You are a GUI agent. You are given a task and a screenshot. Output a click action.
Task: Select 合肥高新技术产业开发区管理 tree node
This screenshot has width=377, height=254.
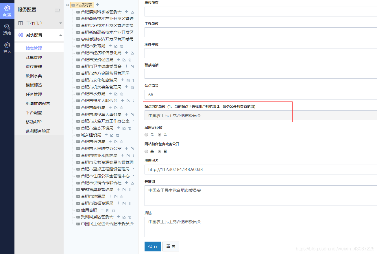(x=107, y=18)
